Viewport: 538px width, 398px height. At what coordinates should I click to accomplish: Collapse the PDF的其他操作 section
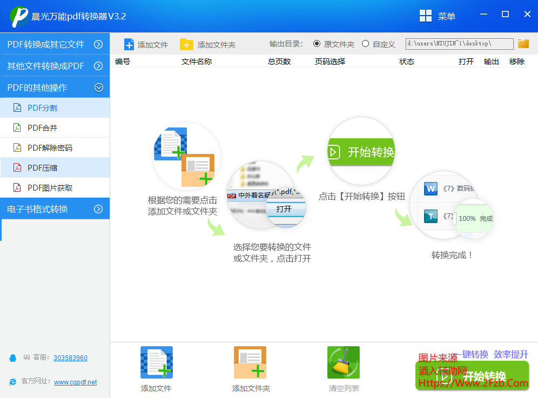point(98,87)
